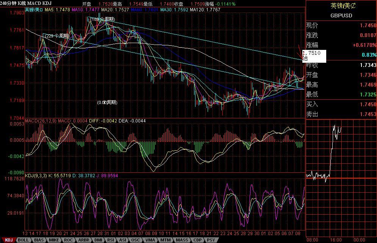The height and width of the screenshot is (243, 377).
Task: Switch to the BOLL indicator tab
Action: (23, 240)
